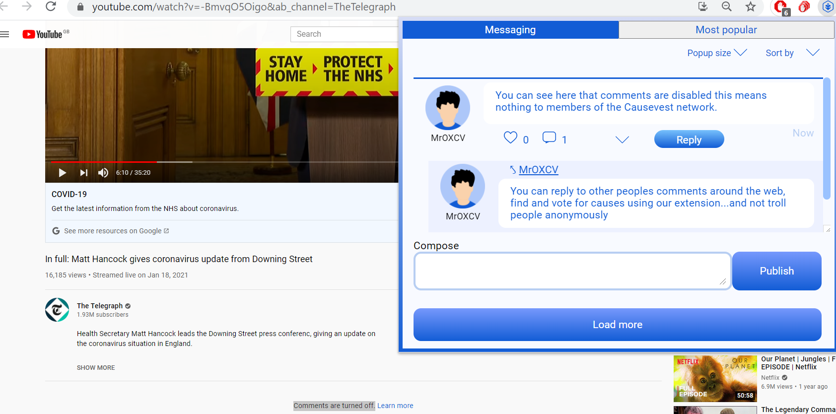Screen dimensions: 836x414
Task: Open Our Planet Jungles video thumbnail
Action: click(x=715, y=379)
